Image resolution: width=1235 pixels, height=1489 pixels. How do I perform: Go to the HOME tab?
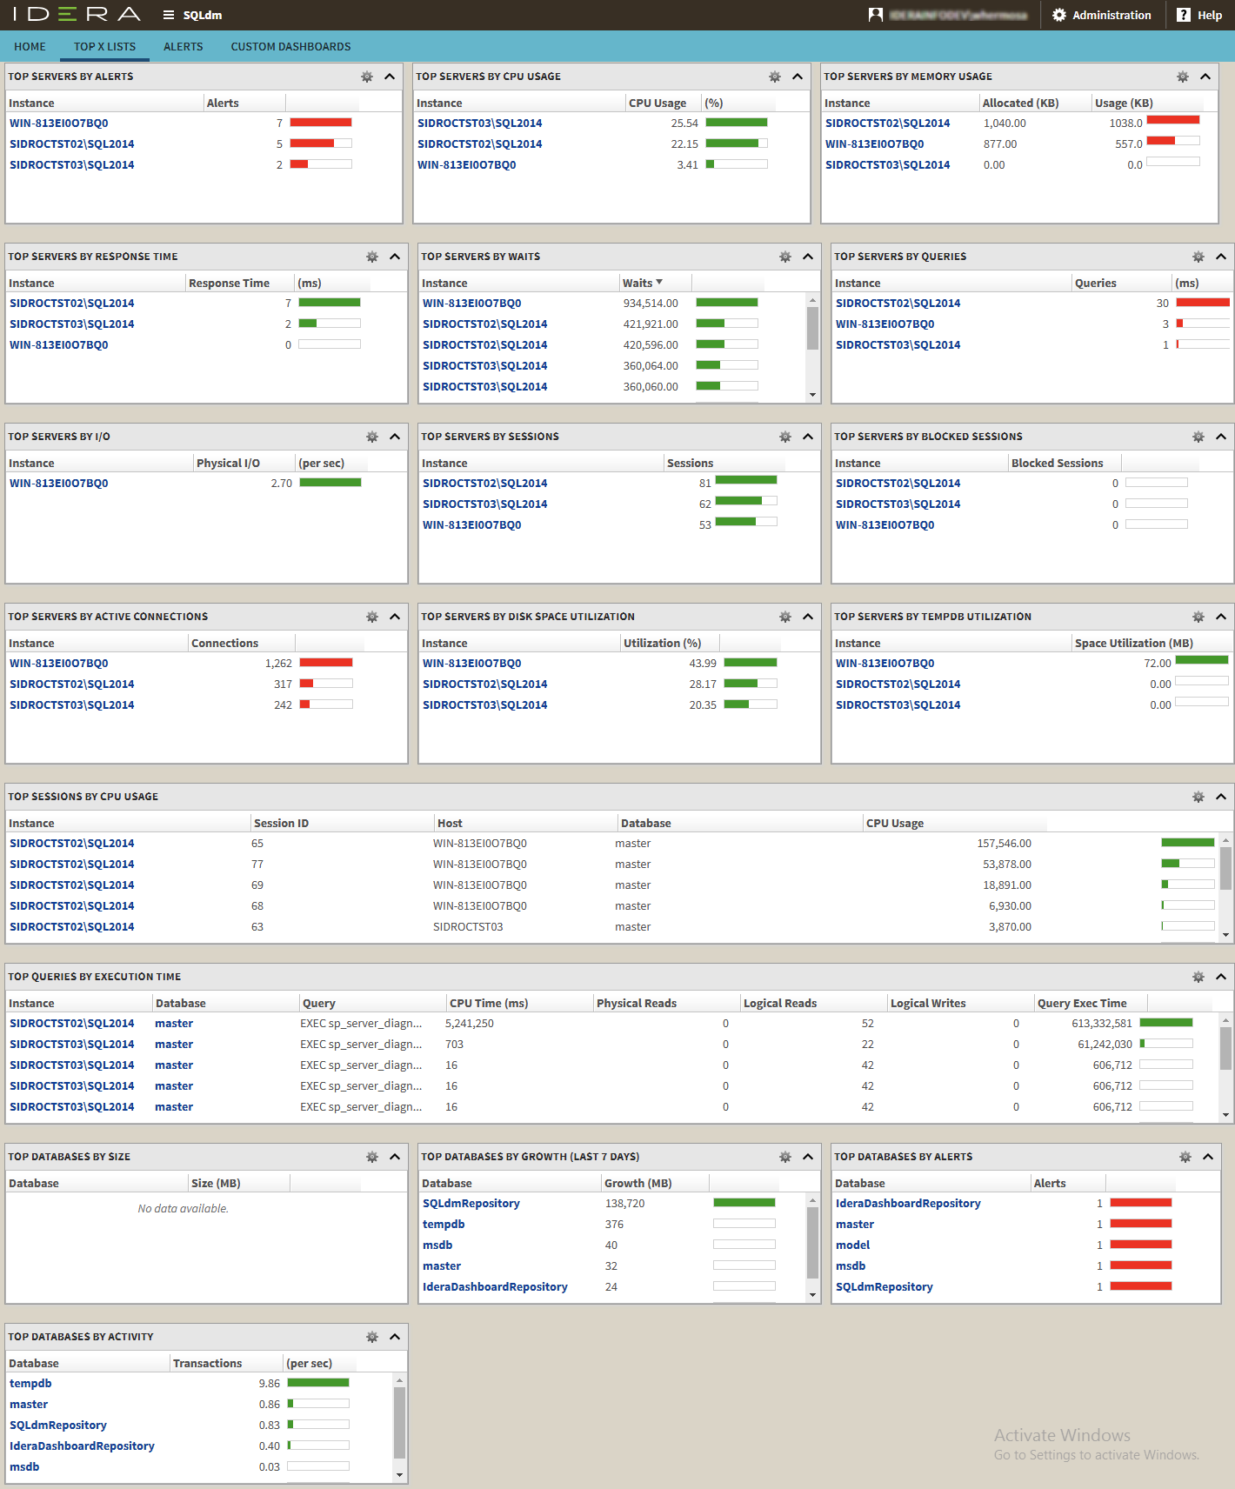(30, 47)
